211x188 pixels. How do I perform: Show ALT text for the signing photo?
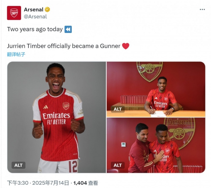(118, 109)
